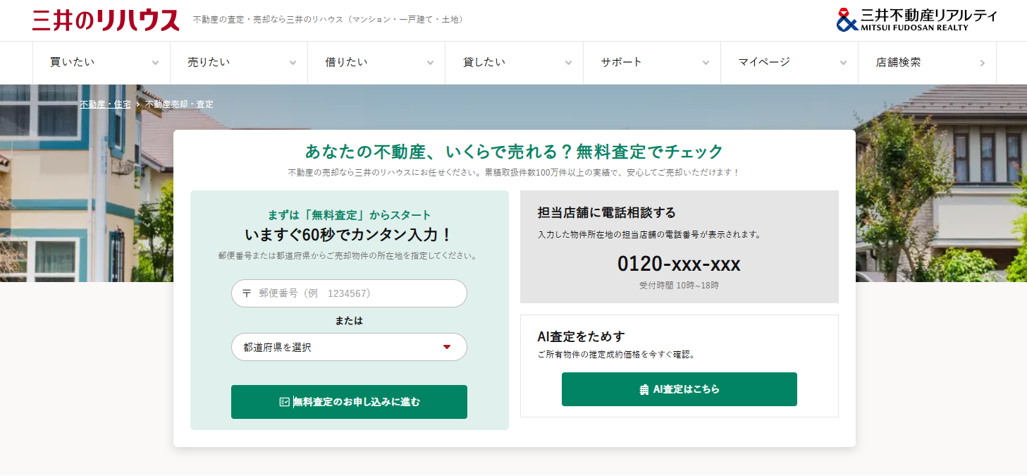This screenshot has width=1027, height=476.
Task: Click the ご所有物件の推定成約価格 description
Action: tap(617, 355)
